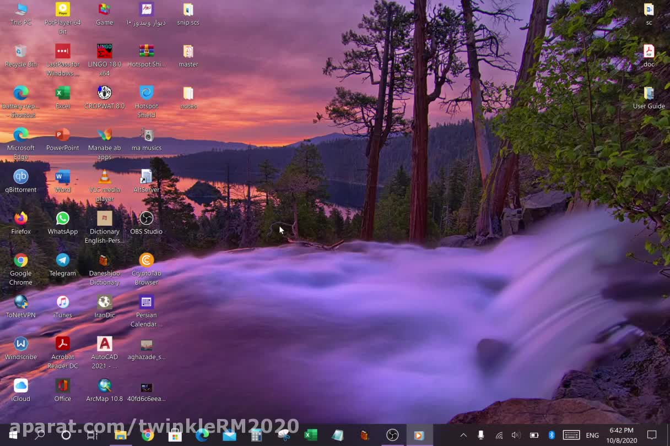Open the Action Center notifications panel
The height and width of the screenshot is (446, 670).
coord(652,435)
